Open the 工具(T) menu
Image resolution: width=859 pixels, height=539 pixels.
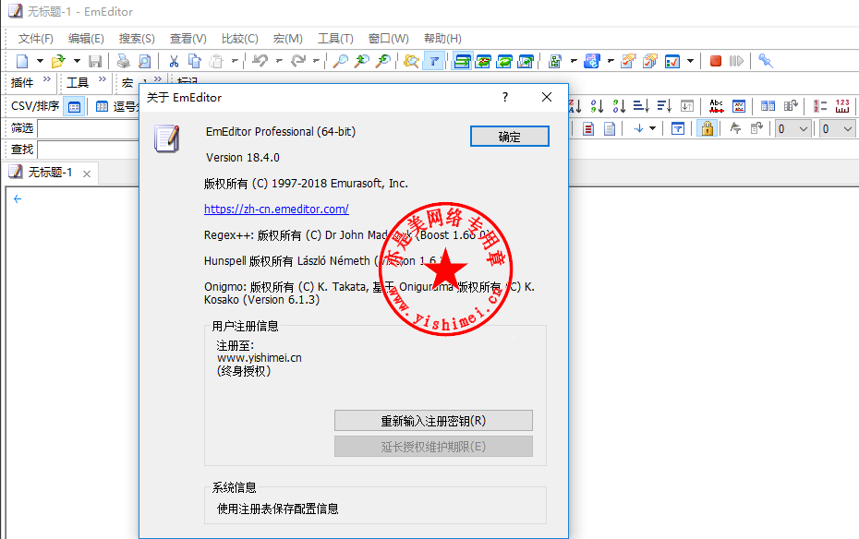tap(336, 39)
